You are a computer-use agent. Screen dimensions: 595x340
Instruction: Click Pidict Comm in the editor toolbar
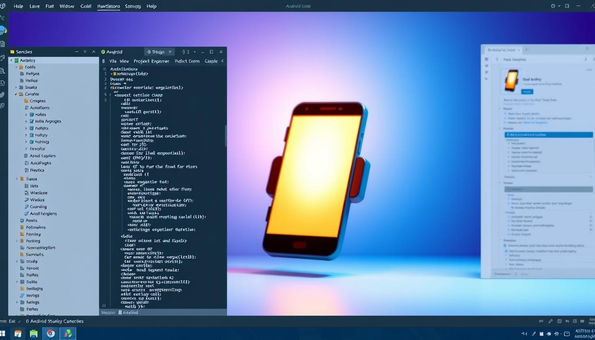click(x=187, y=61)
